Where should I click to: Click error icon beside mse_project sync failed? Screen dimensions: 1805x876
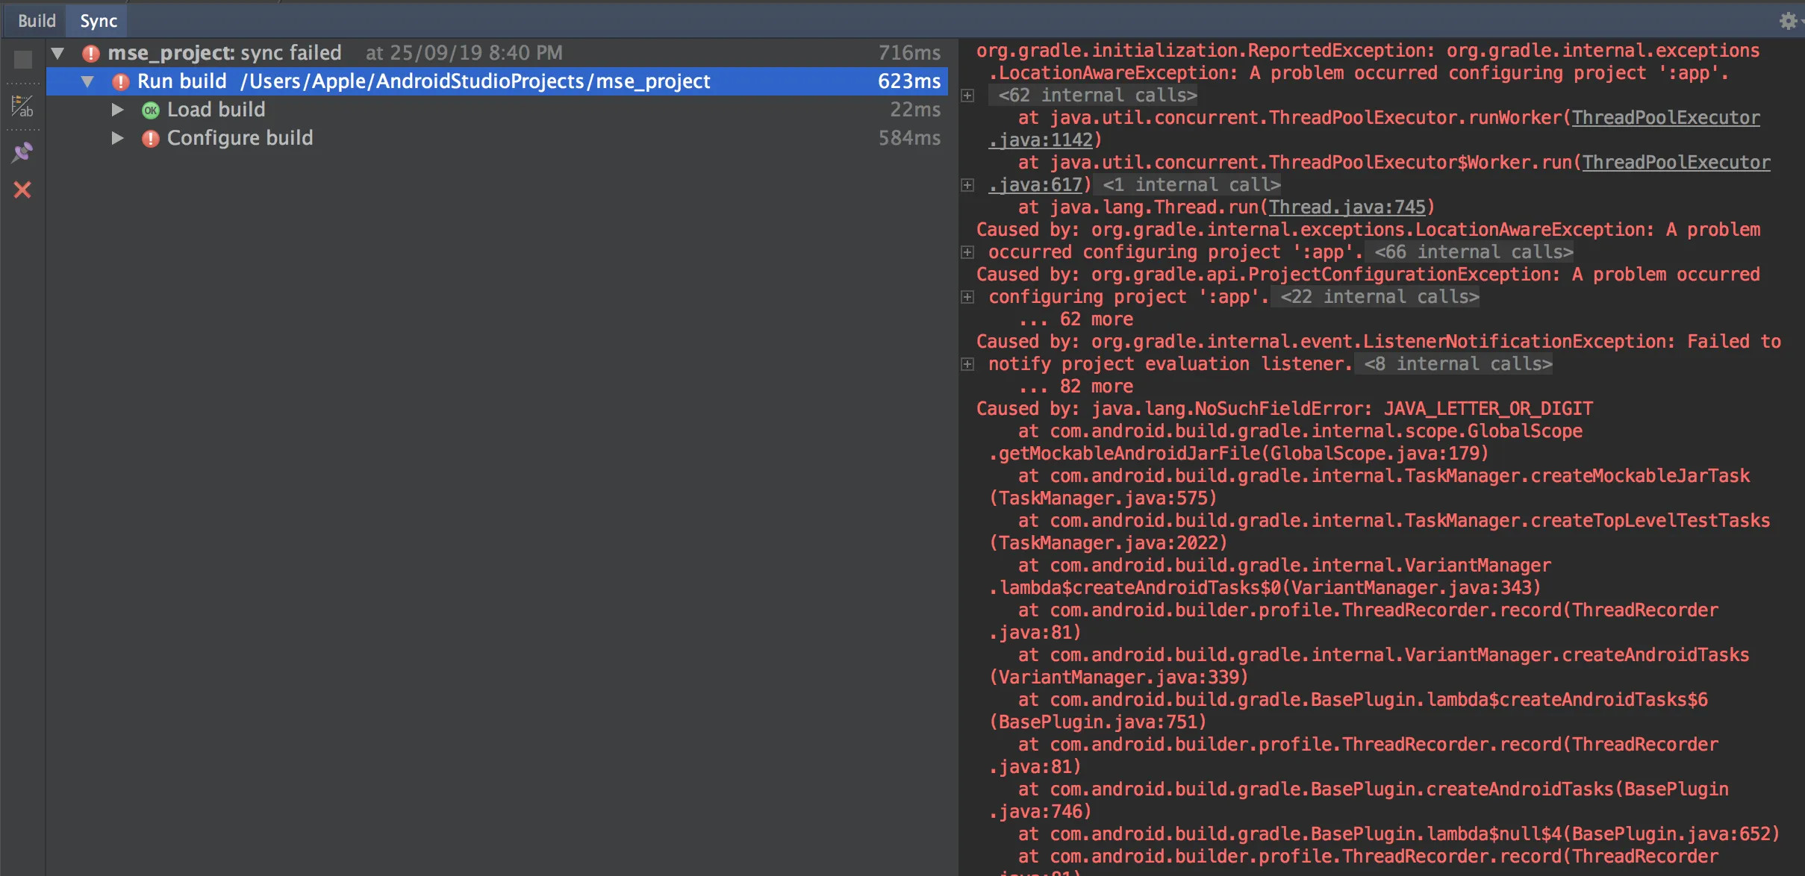[x=91, y=53]
